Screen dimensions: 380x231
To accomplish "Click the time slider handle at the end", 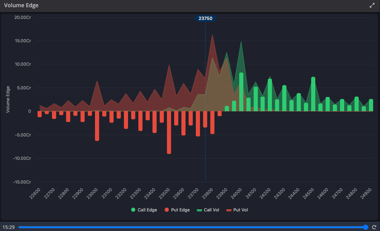I will 366,227.
